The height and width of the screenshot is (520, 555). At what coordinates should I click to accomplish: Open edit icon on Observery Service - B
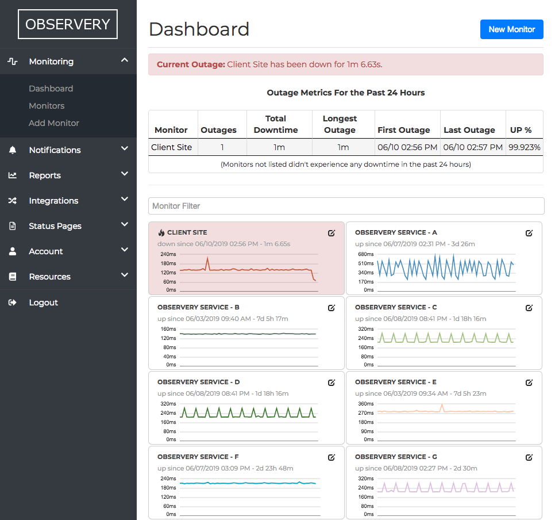332,308
